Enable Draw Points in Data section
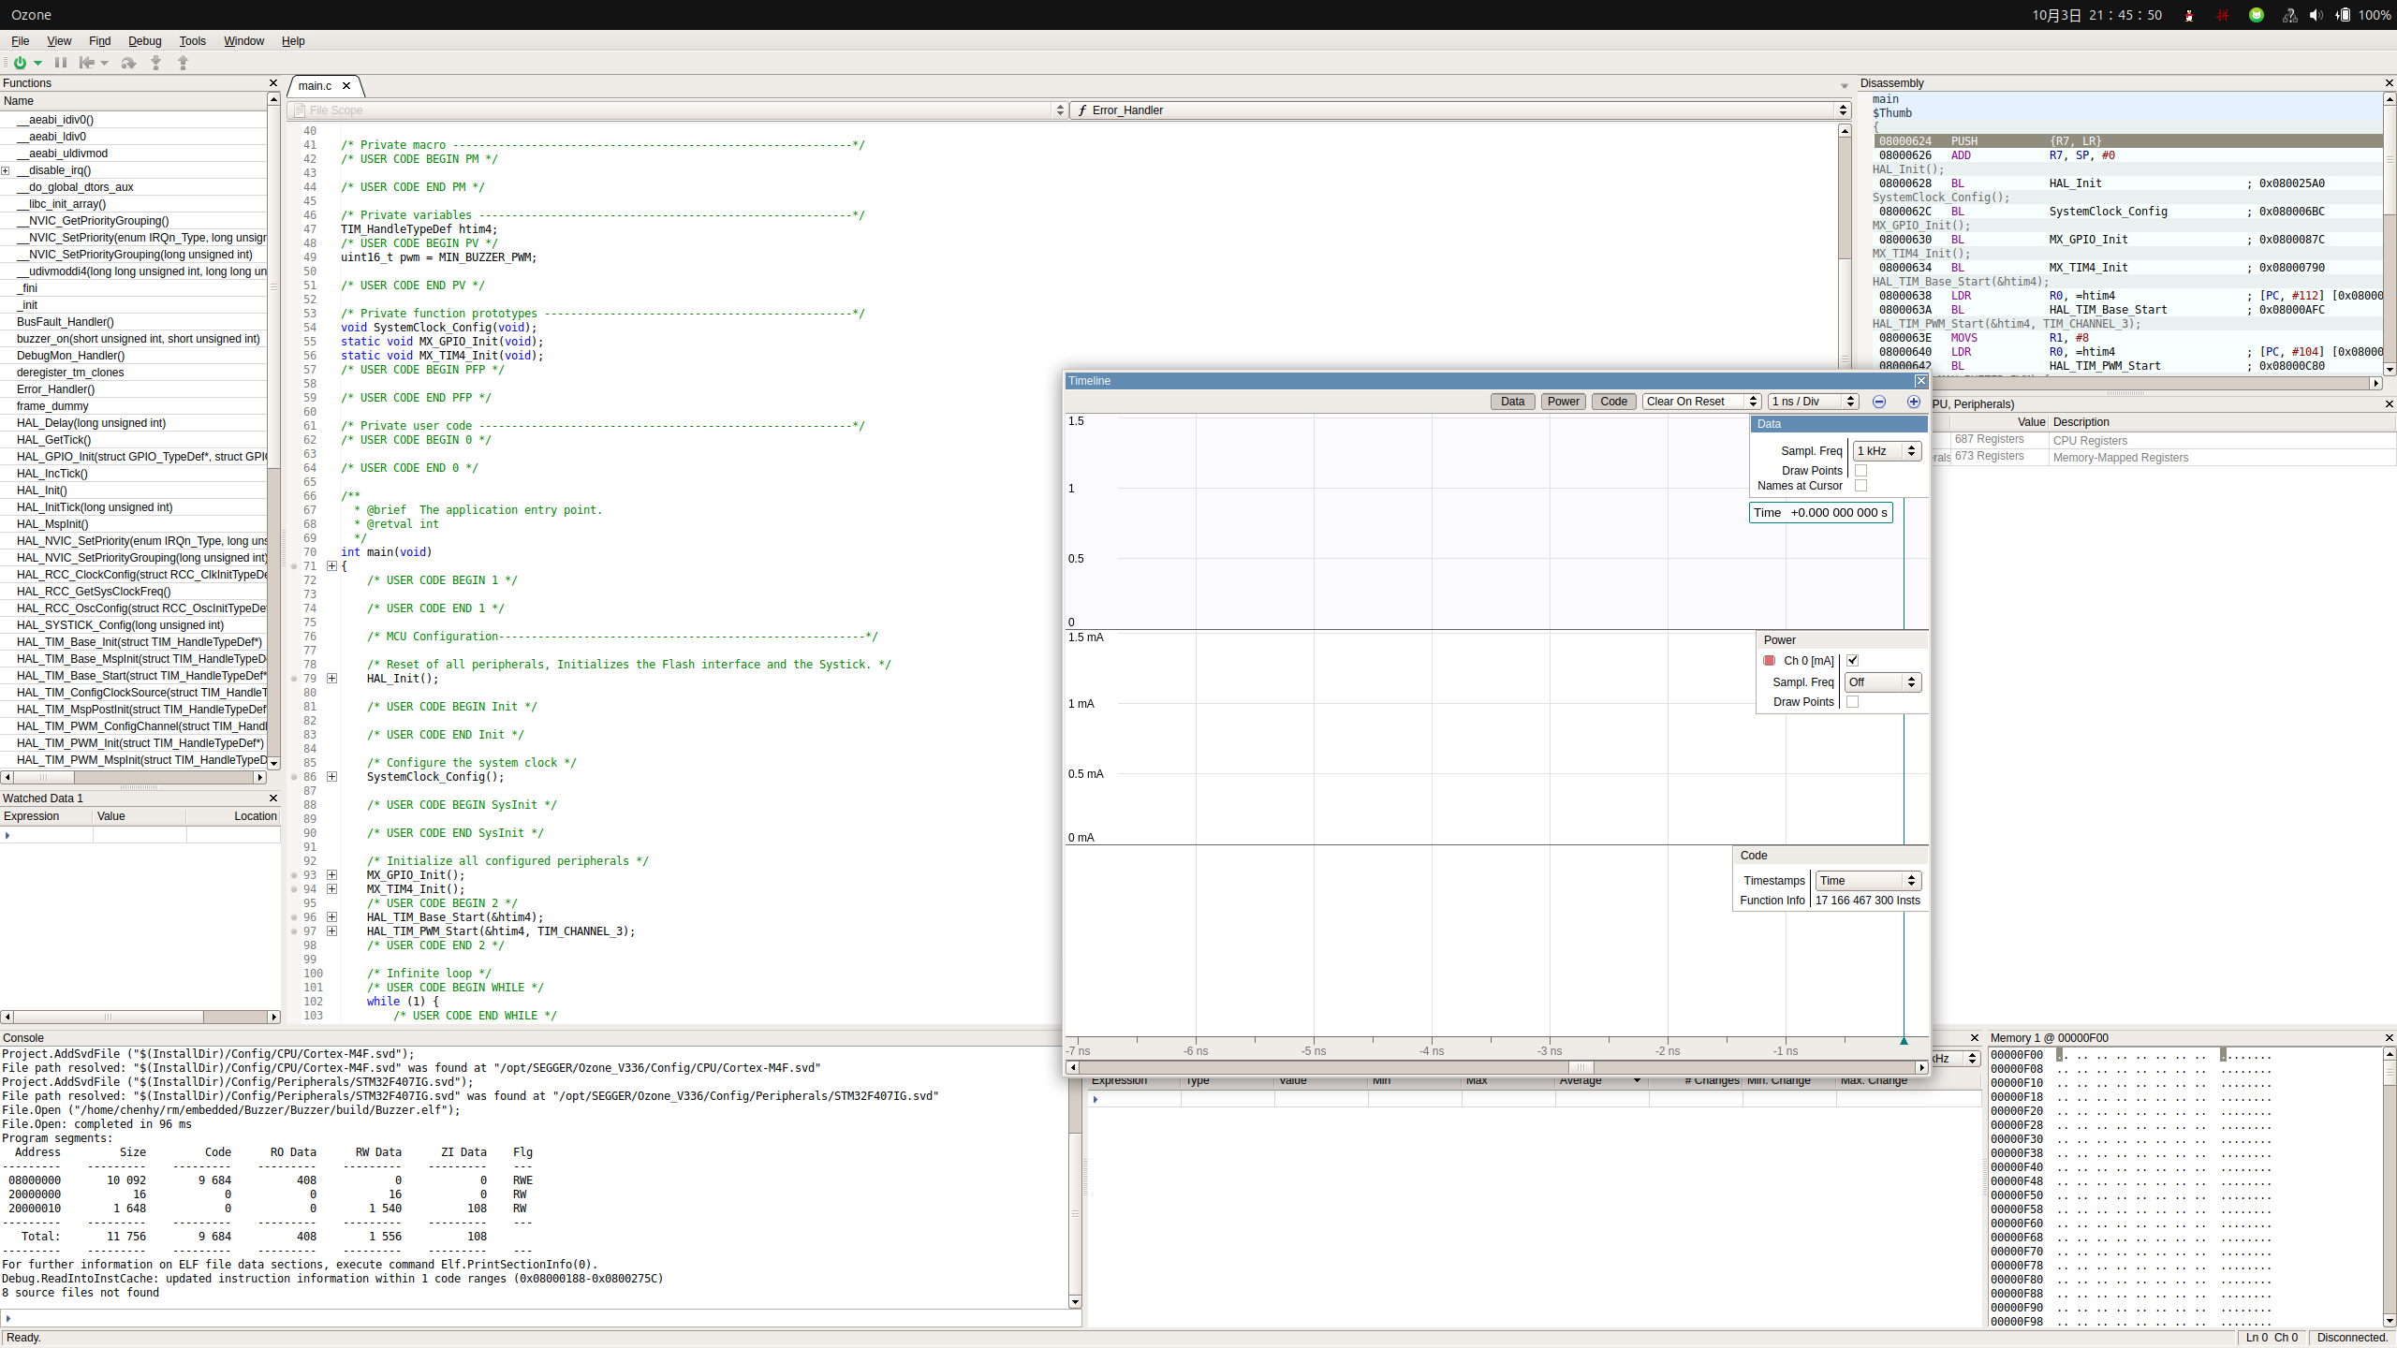 coord(1860,471)
